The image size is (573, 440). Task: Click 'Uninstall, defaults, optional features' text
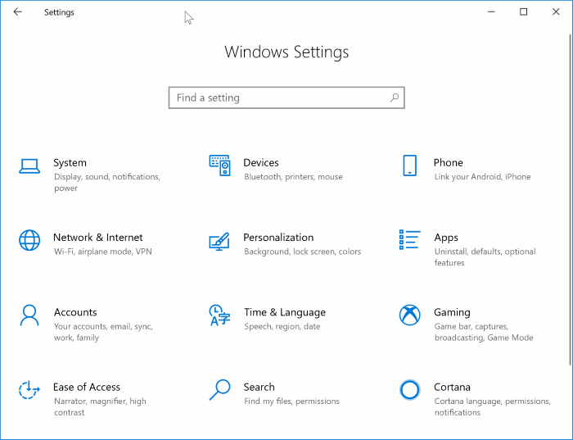[x=485, y=257]
